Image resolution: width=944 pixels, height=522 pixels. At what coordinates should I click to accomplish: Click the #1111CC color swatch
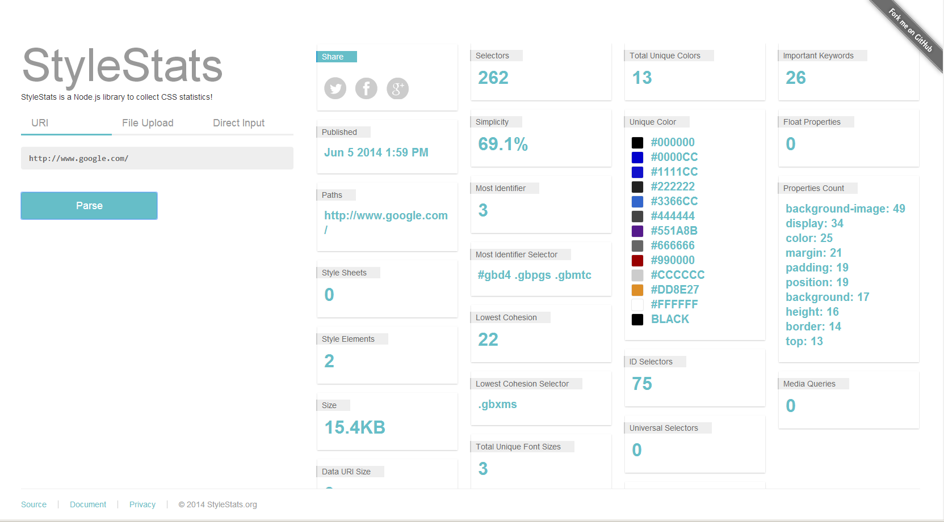[x=637, y=172]
